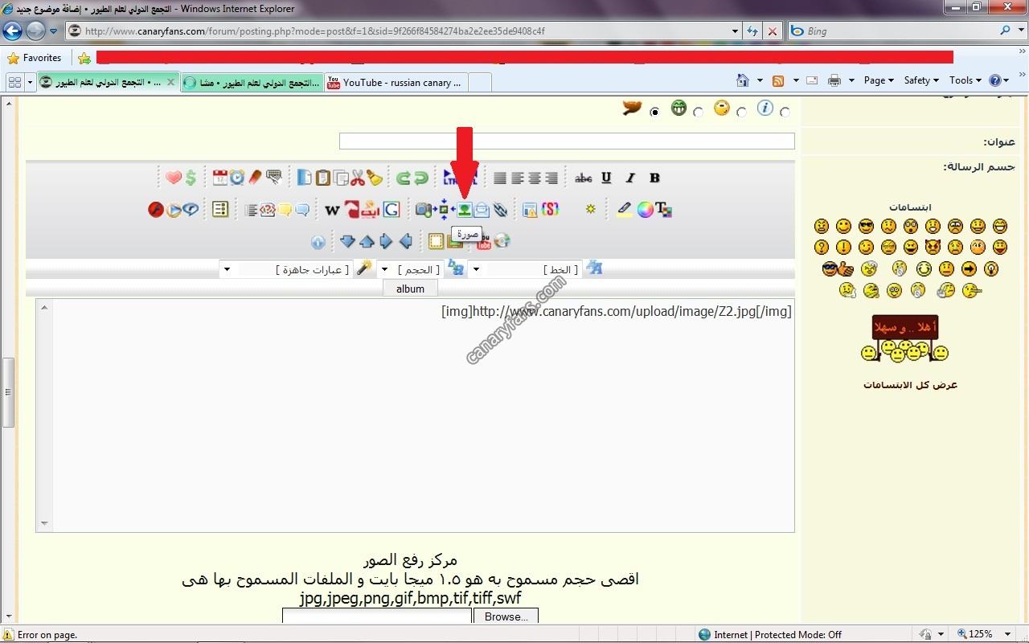Select the green grin topic icon radio

pos(699,112)
